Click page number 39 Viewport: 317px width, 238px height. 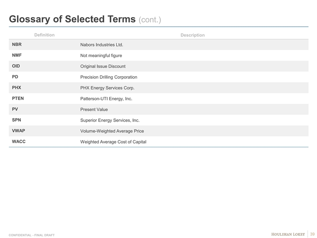coord(313,234)
